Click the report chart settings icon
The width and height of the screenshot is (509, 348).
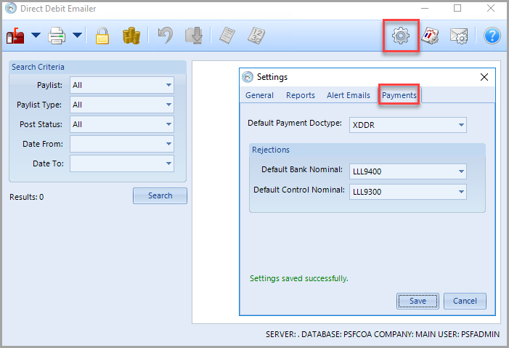(x=430, y=36)
